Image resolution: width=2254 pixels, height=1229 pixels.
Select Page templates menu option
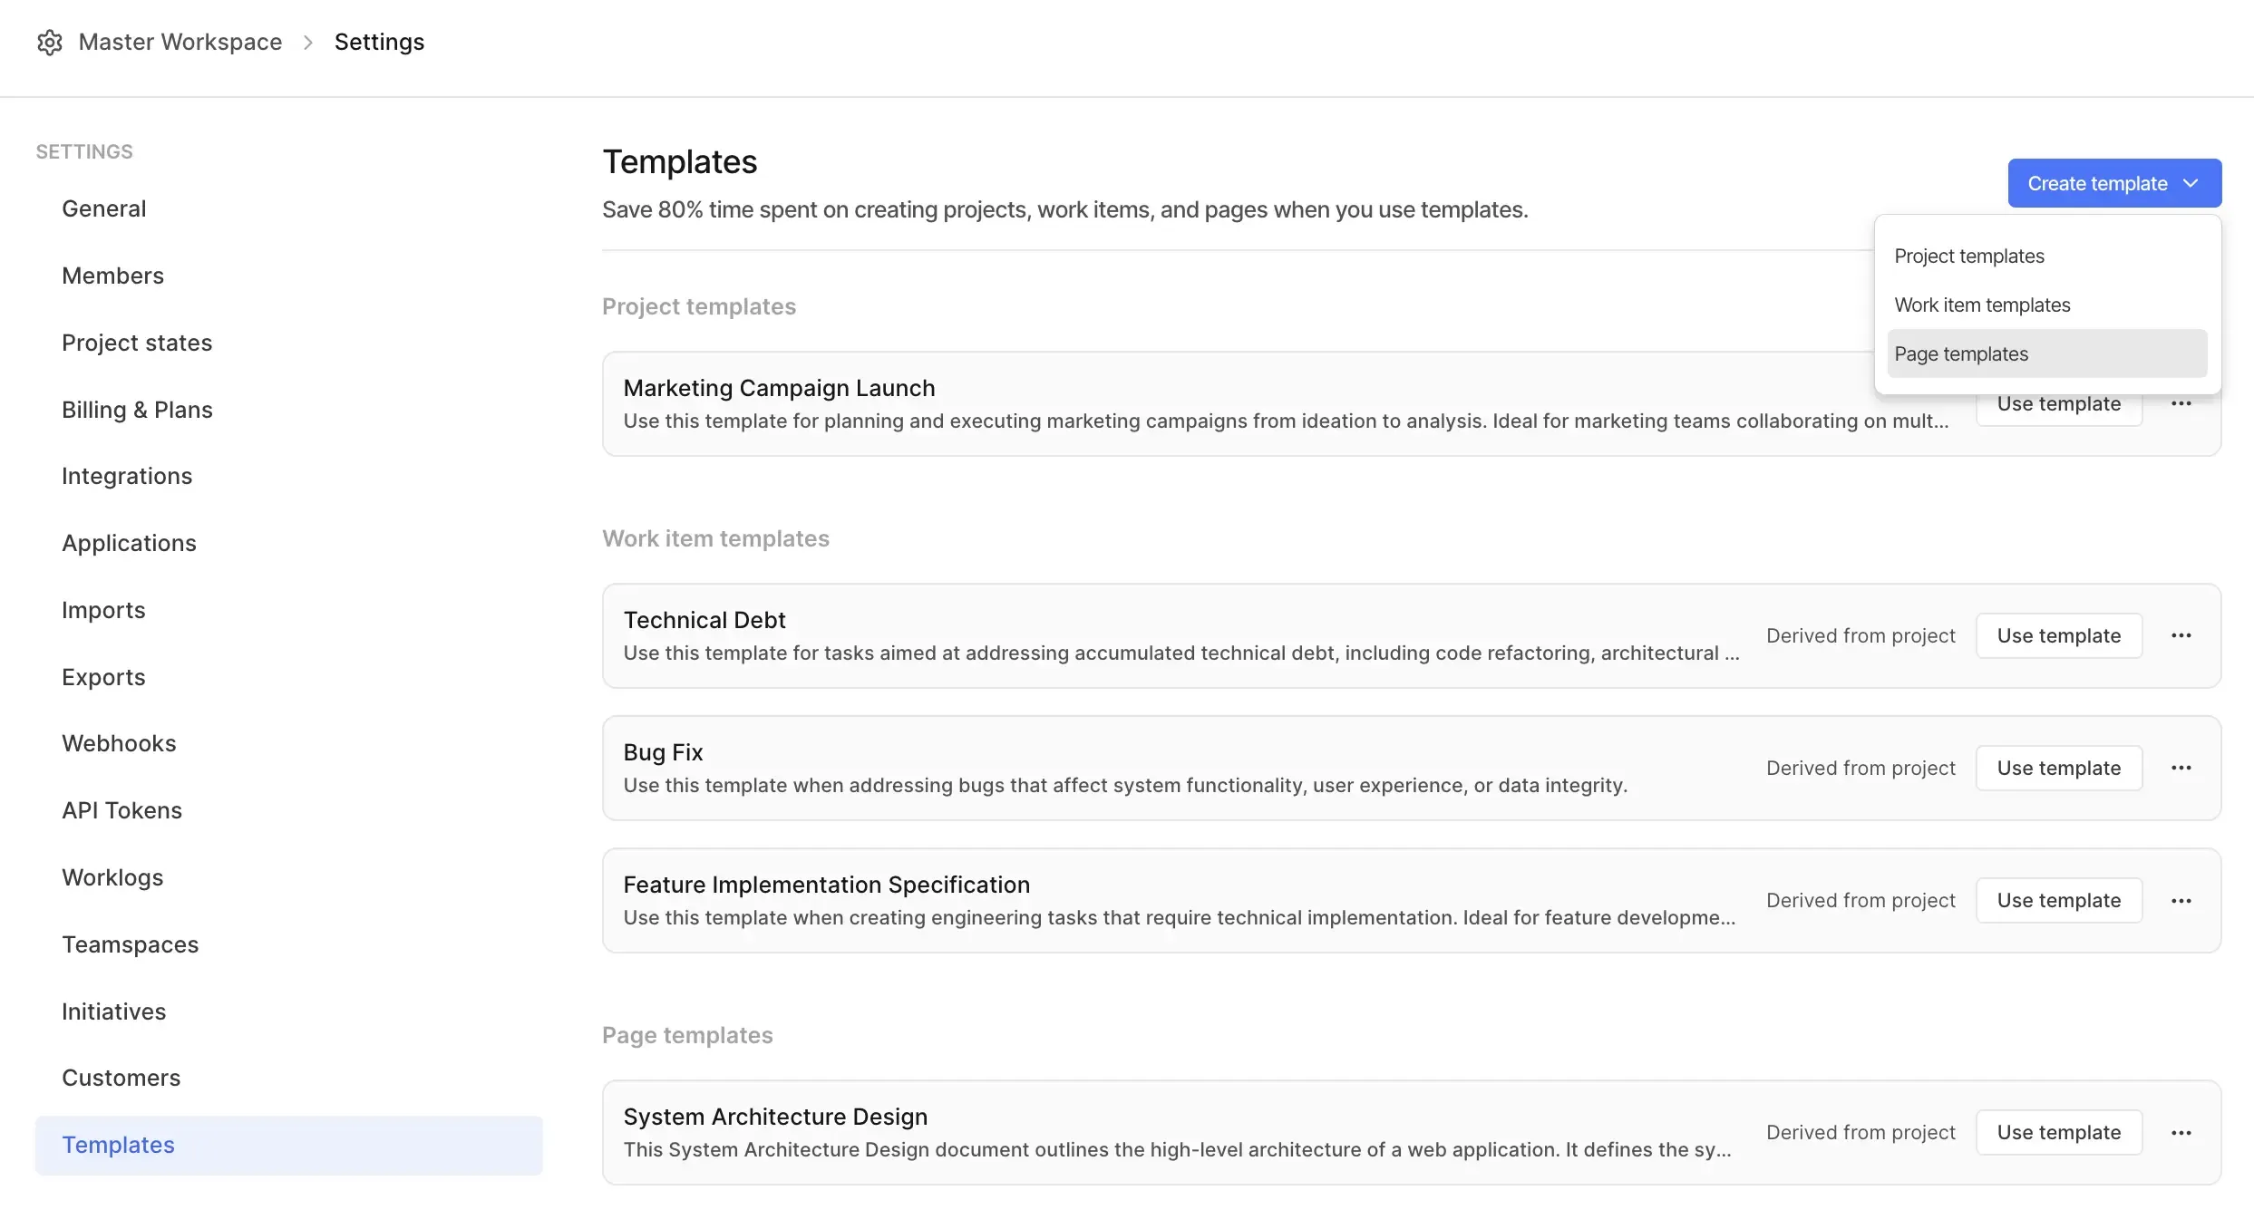(x=1960, y=353)
